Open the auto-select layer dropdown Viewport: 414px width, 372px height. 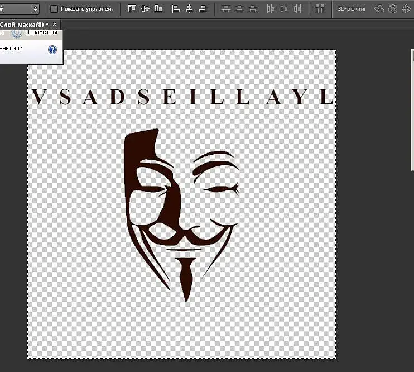[20, 9]
